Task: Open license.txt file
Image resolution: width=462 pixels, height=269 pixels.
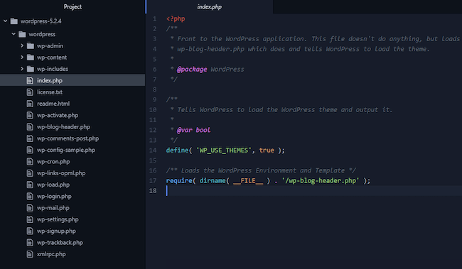Action: pyautogui.click(x=50, y=92)
